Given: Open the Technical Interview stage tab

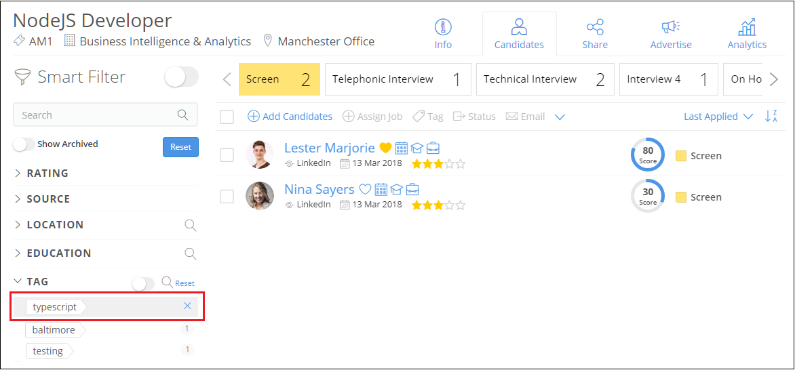Looking at the screenshot, I should pos(545,79).
